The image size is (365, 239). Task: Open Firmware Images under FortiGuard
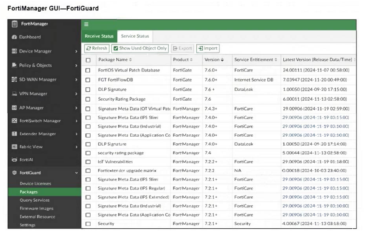coord(36,208)
